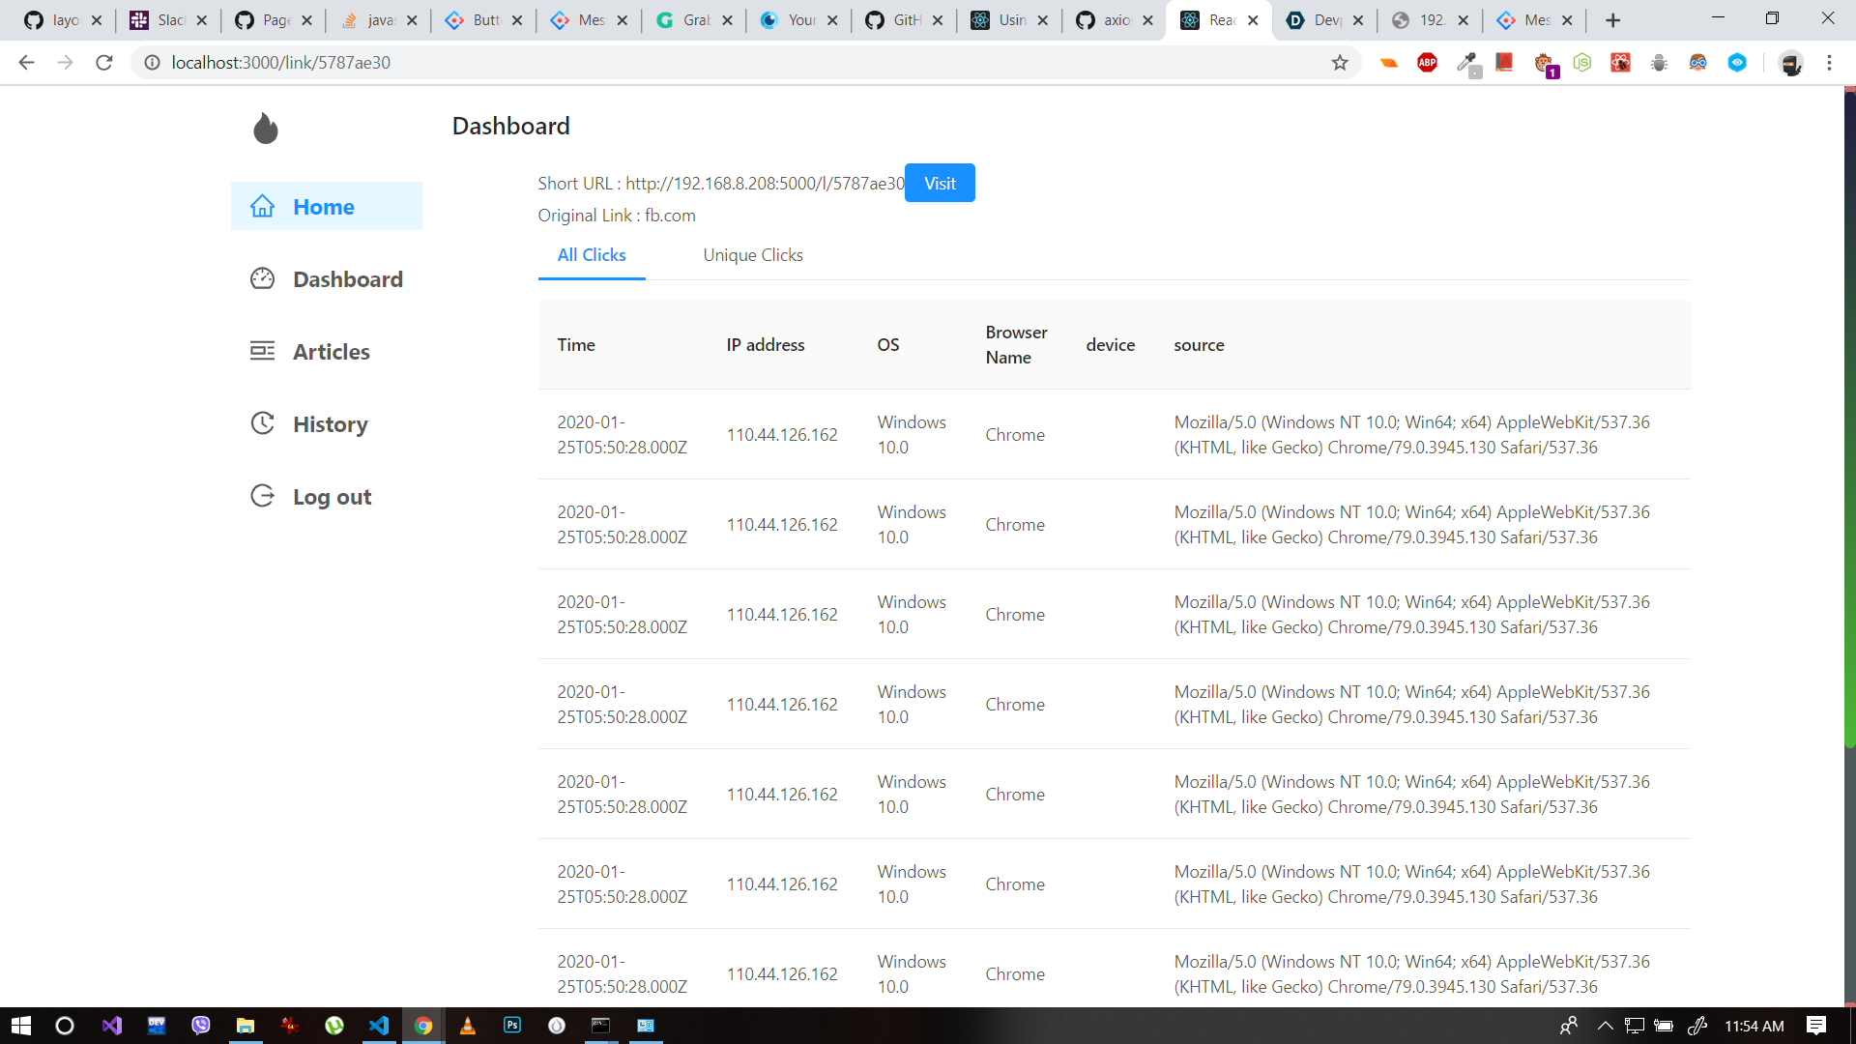Switch to the All Clicks tab
1856x1044 pixels.
pos(592,255)
